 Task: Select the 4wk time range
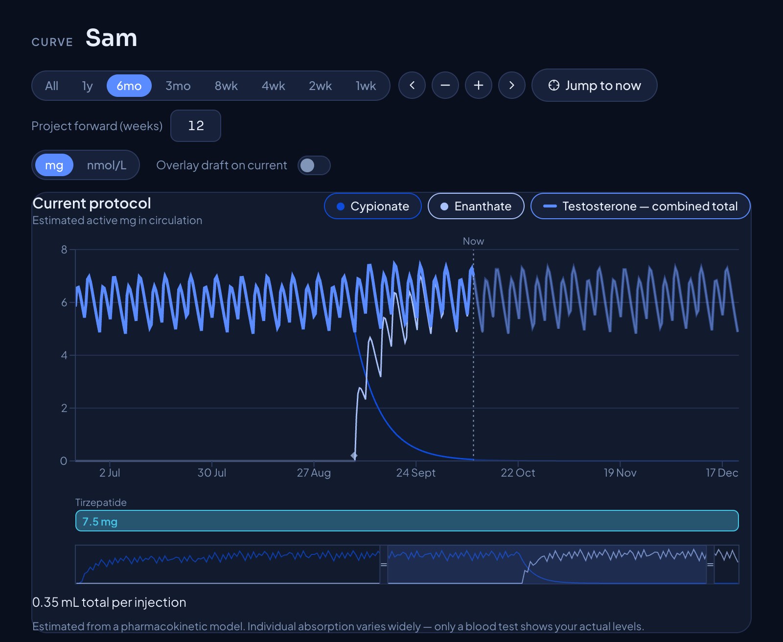click(273, 86)
